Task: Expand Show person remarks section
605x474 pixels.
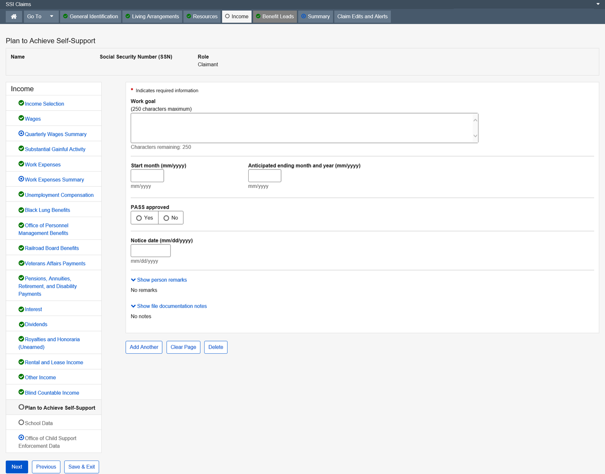Action: click(159, 280)
